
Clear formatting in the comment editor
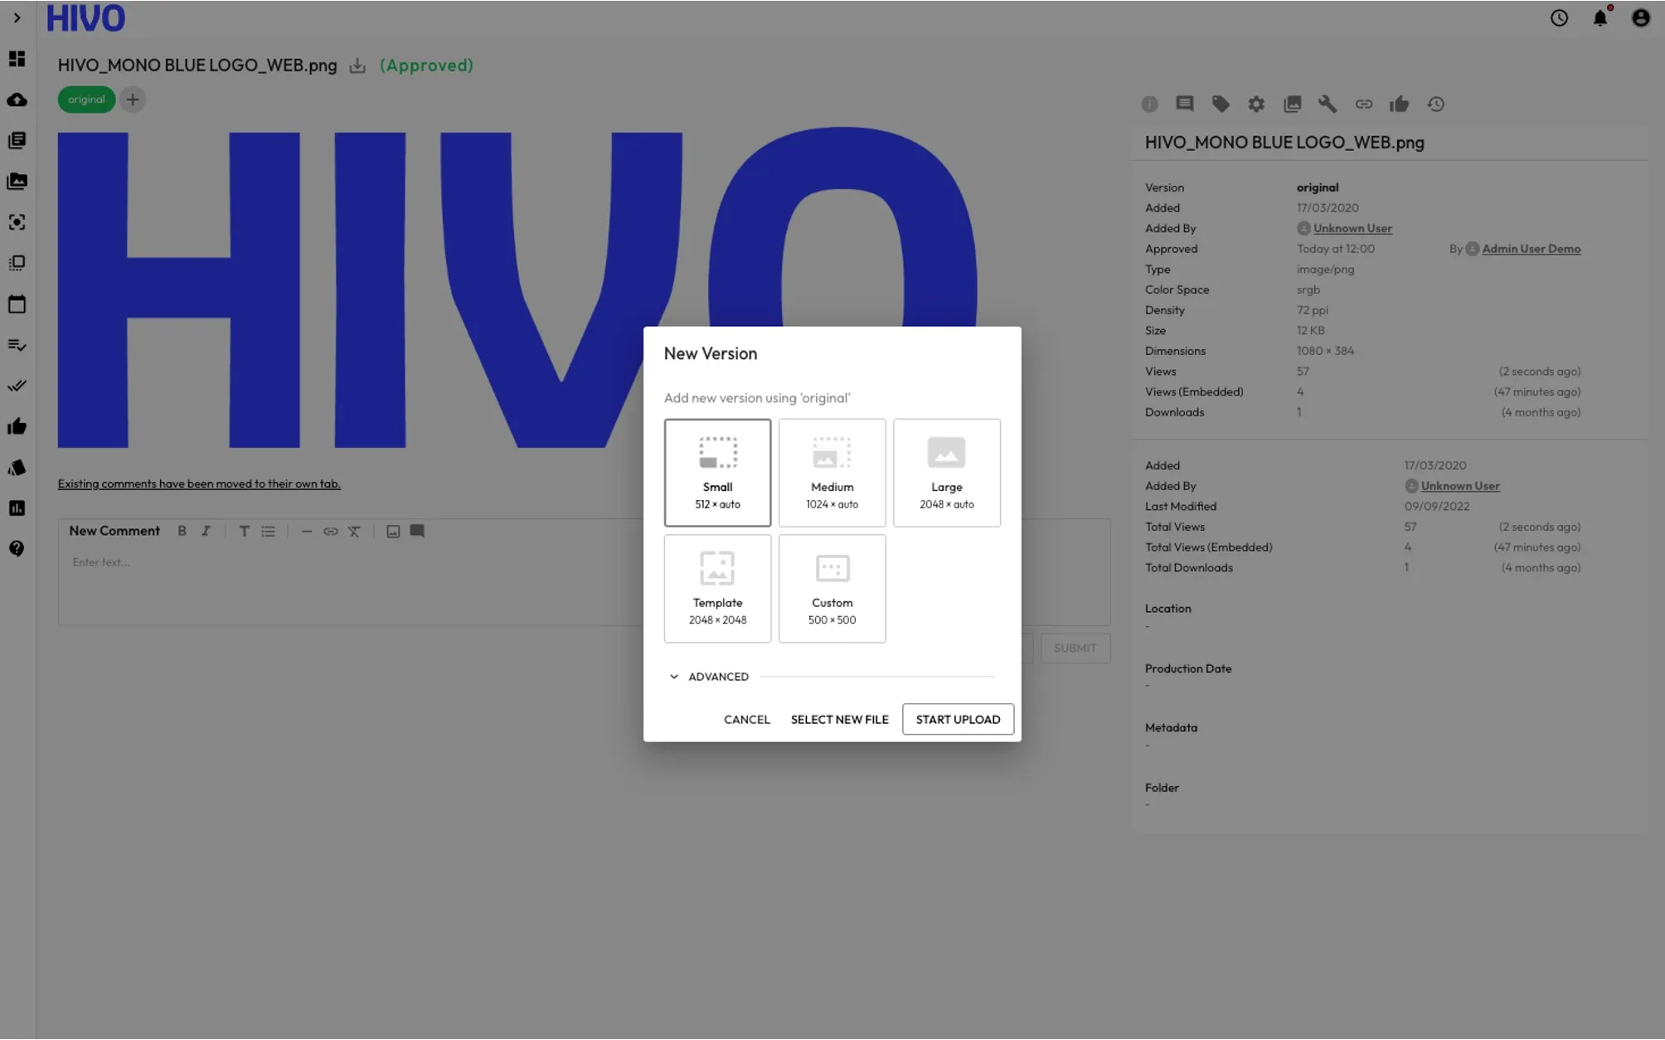click(x=354, y=532)
